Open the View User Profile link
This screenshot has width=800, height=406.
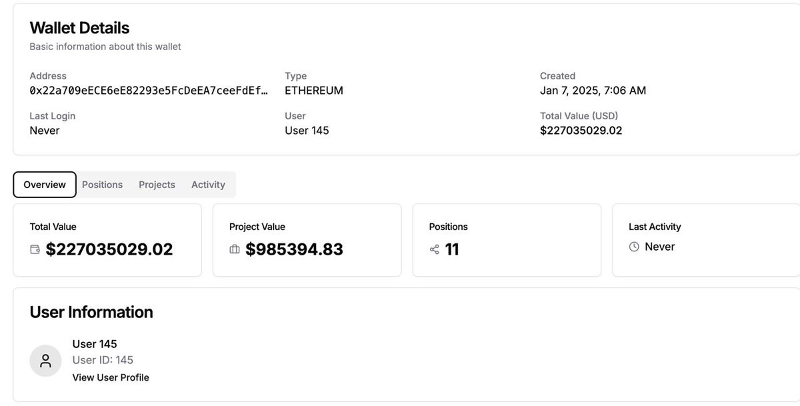[x=111, y=377]
